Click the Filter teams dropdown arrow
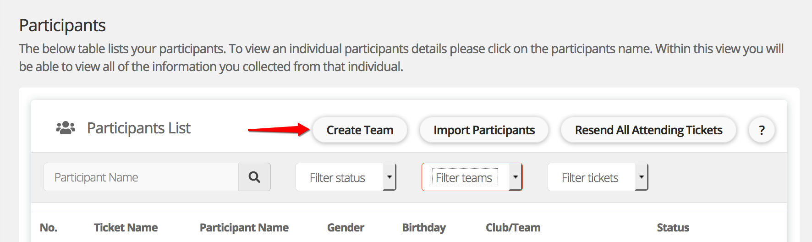The width and height of the screenshot is (812, 242). tap(516, 177)
